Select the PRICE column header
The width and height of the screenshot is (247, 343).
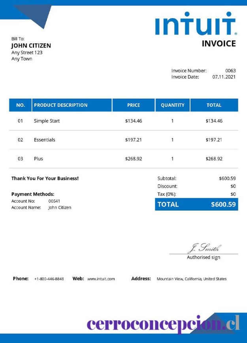click(134, 105)
